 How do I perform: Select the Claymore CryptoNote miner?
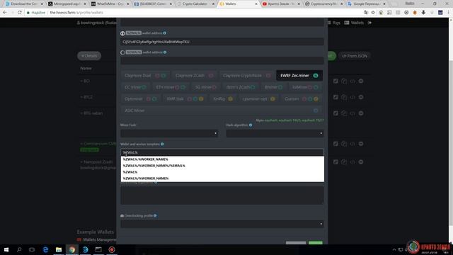pos(247,76)
